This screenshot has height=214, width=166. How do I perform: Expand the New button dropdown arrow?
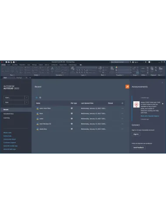(27, 102)
